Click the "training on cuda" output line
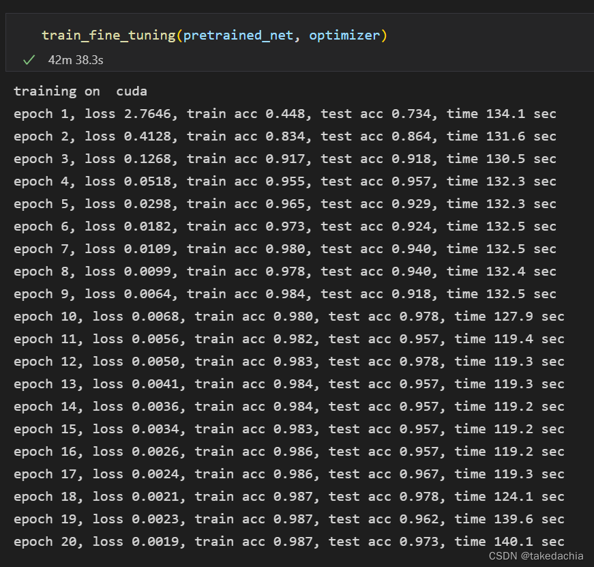This screenshot has width=594, height=567. tap(80, 91)
